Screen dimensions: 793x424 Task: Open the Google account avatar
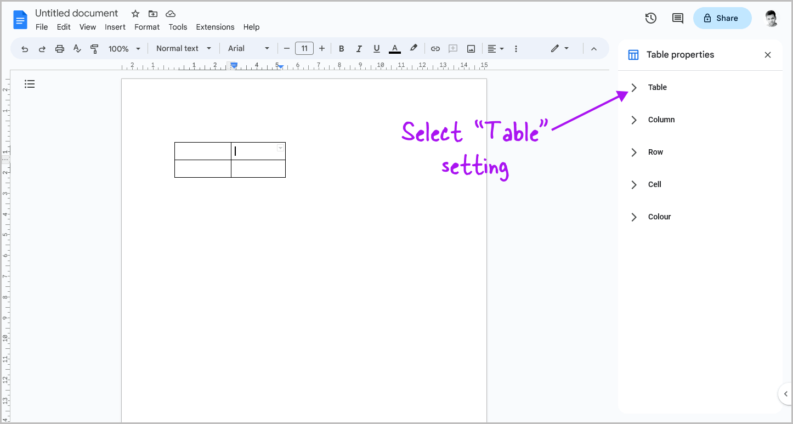click(x=772, y=18)
